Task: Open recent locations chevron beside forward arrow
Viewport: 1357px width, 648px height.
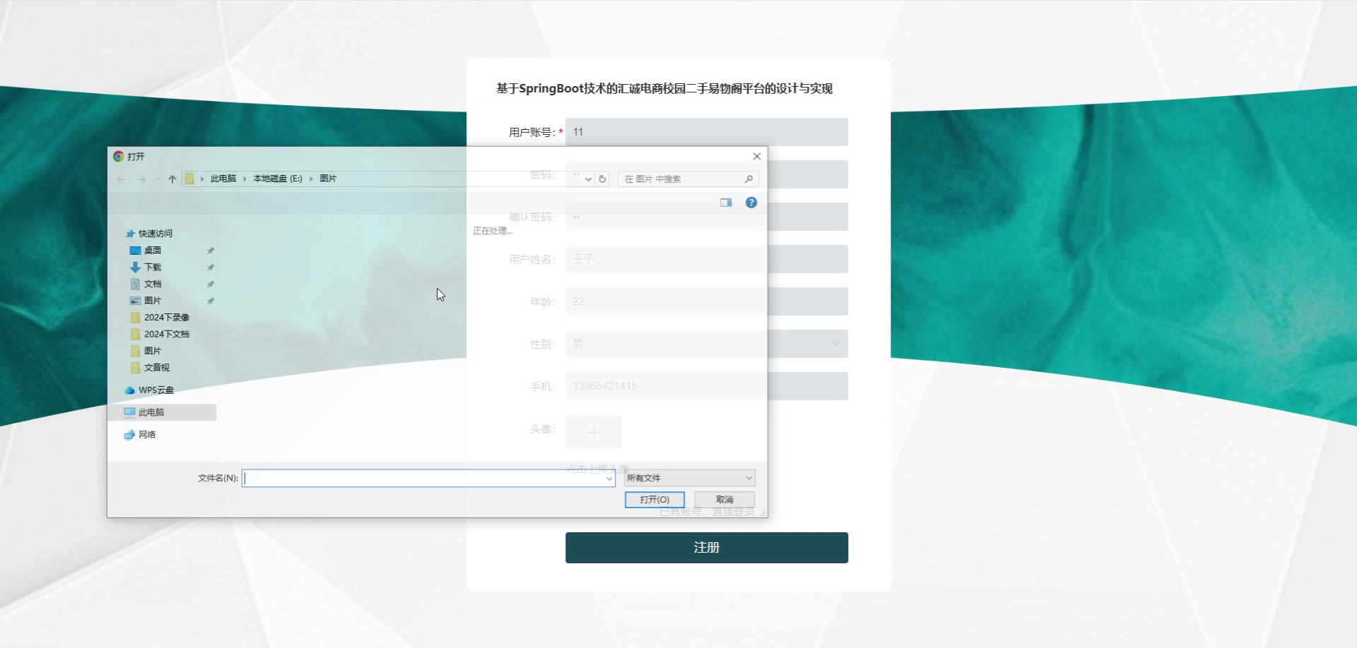Action: 157,179
